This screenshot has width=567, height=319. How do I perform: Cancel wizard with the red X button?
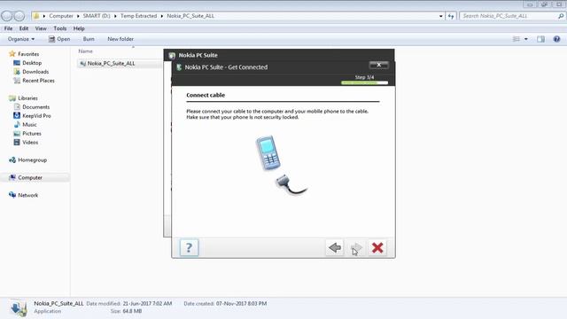click(x=377, y=248)
